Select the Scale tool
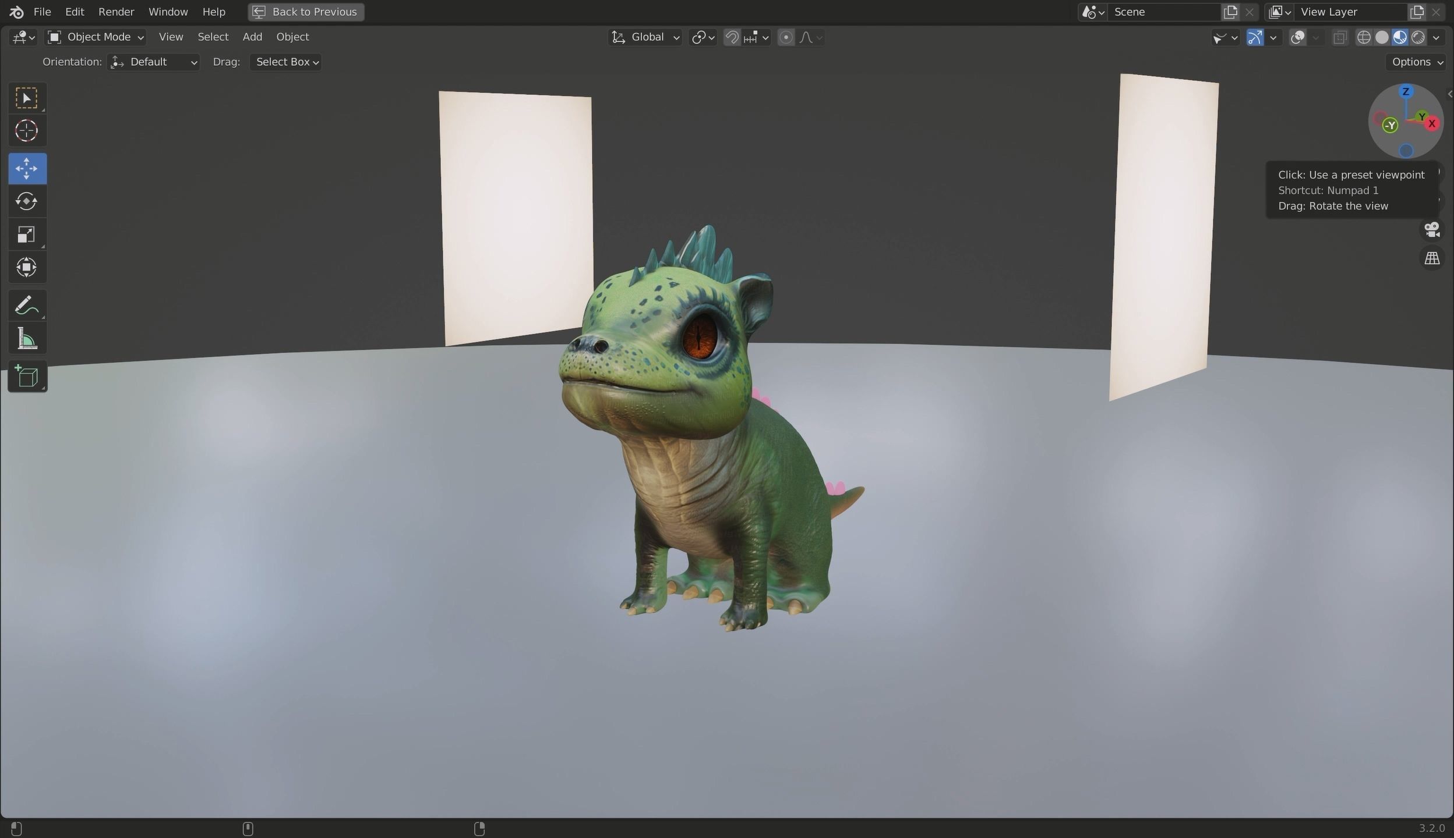The width and height of the screenshot is (1454, 838). [27, 235]
